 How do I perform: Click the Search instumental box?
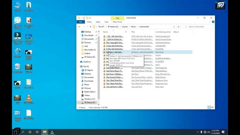(198, 27)
